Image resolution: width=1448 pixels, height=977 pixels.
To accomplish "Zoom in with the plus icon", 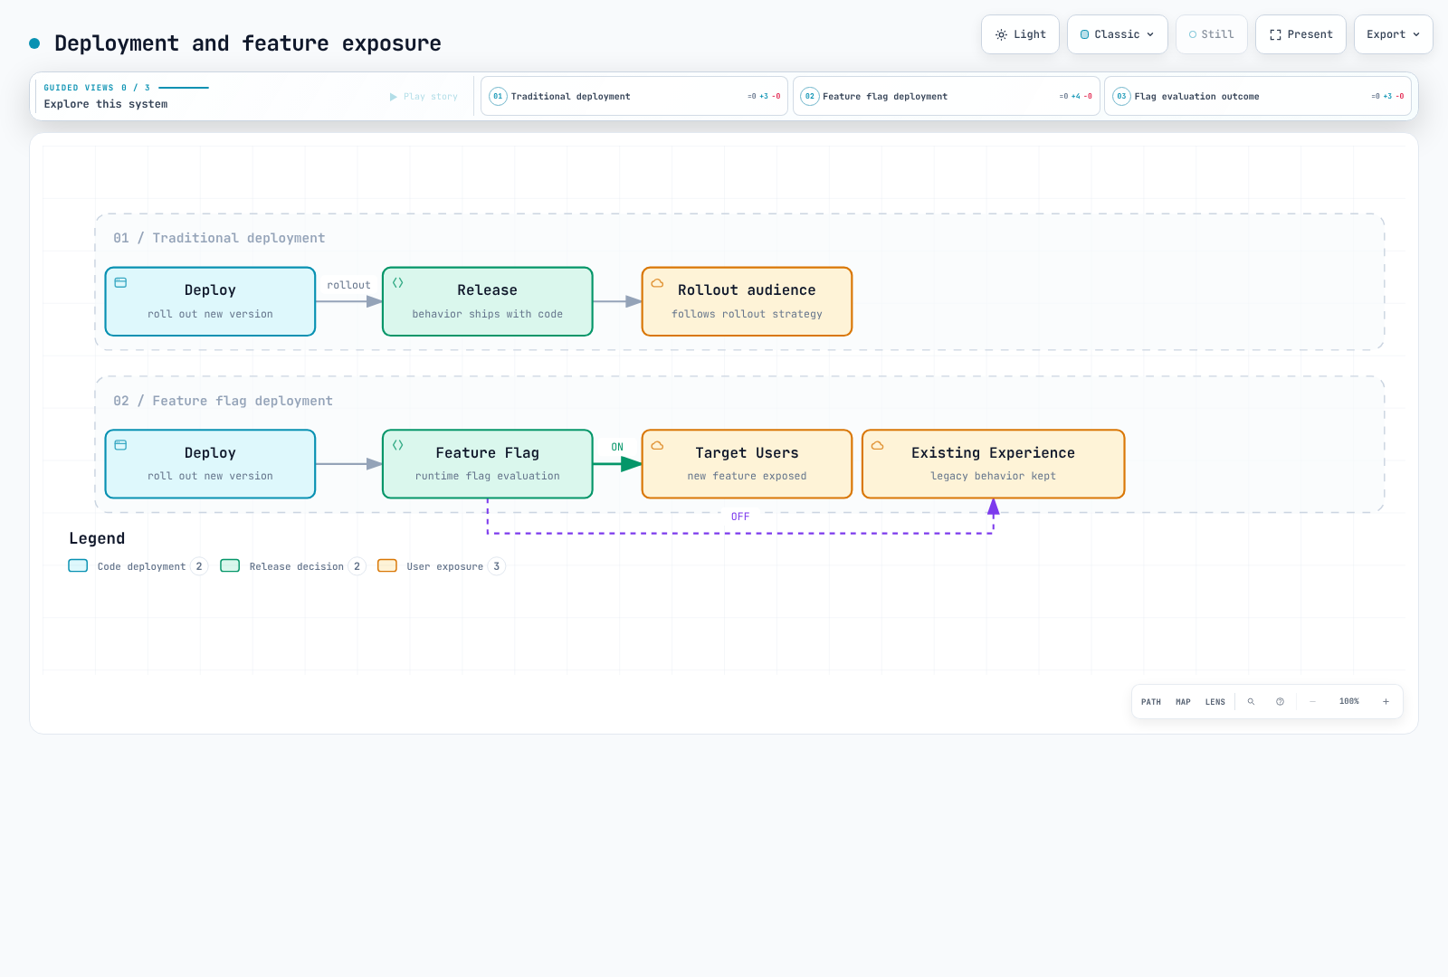I will pos(1386,702).
